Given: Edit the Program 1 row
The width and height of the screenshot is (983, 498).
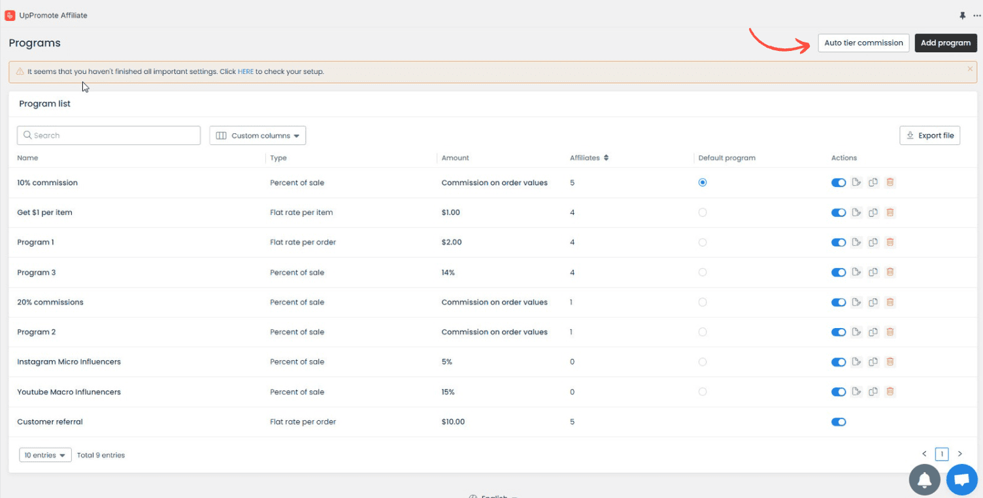Looking at the screenshot, I should [857, 242].
